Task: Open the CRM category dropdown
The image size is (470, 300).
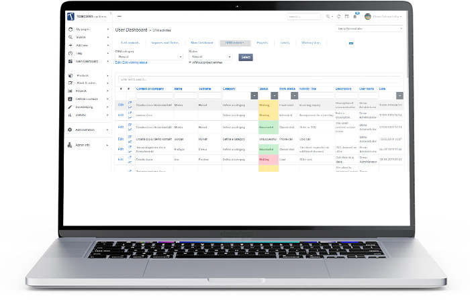Action: click(x=148, y=57)
